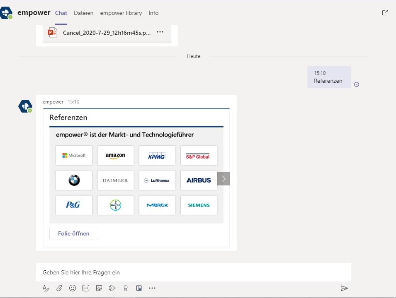Pop out the chat window
This screenshot has width=396, height=298.
coord(385,13)
